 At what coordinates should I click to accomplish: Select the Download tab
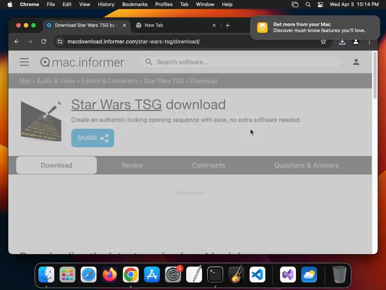tap(57, 165)
